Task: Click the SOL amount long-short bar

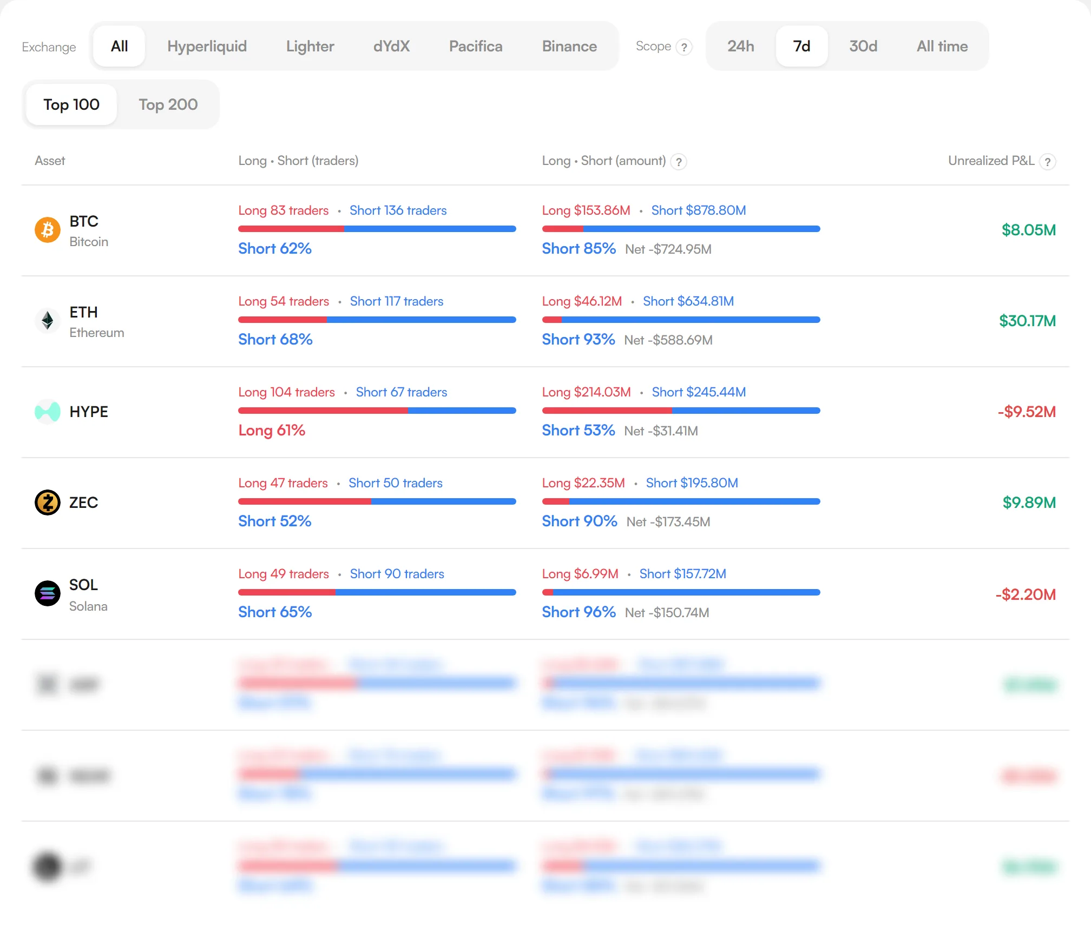Action: click(x=681, y=592)
